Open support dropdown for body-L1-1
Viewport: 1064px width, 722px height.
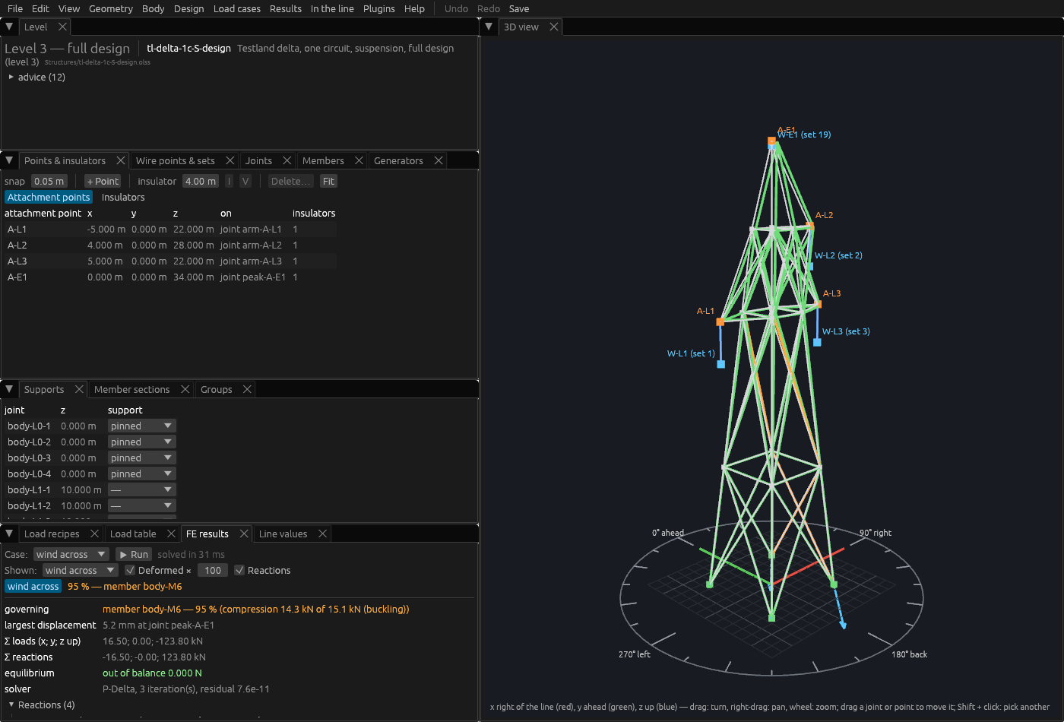[142, 489]
